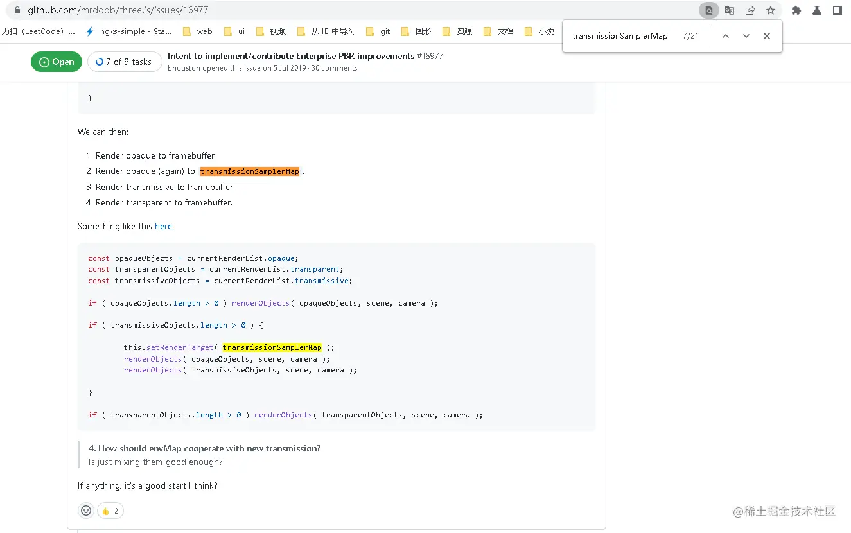
Task: Open the 图形 bookmarks folder
Action: (x=416, y=31)
